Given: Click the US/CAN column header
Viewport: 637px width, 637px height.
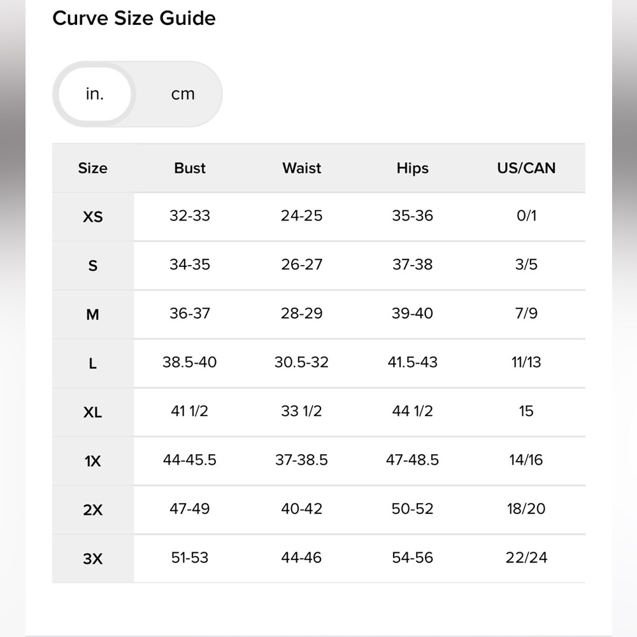Looking at the screenshot, I should 526,168.
